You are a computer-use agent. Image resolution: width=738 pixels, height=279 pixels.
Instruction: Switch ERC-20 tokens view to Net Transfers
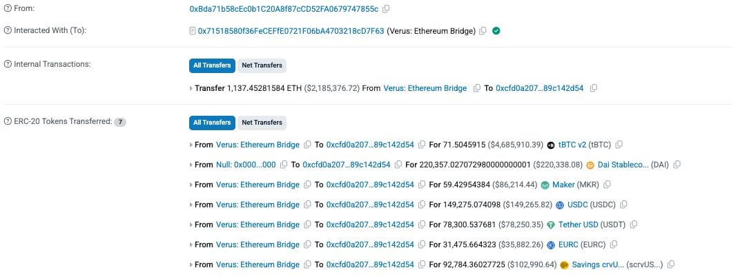(x=262, y=123)
